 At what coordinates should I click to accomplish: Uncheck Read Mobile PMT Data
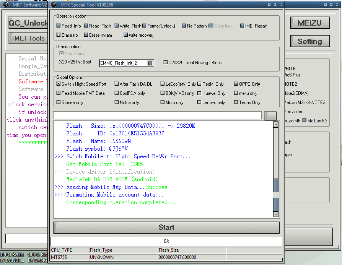point(59,93)
